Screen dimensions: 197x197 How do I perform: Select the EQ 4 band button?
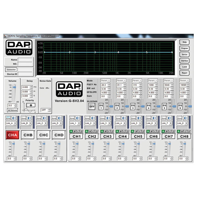point(148,106)
